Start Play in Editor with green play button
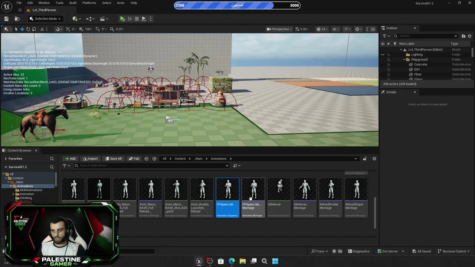This screenshot has height=267, width=475. 122,19
